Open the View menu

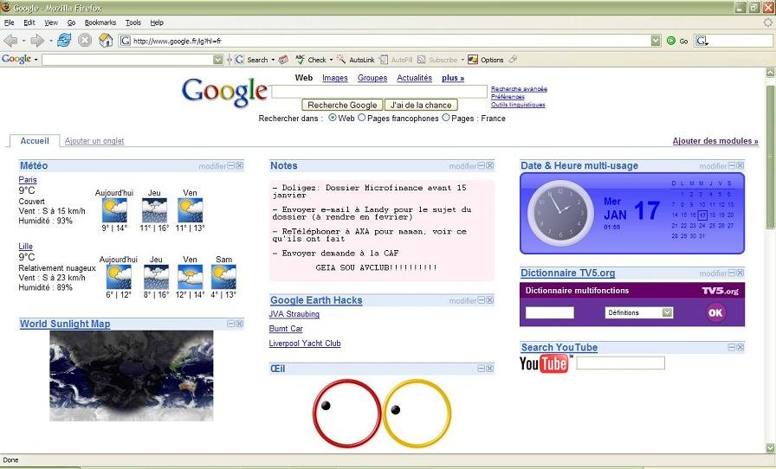pos(51,22)
